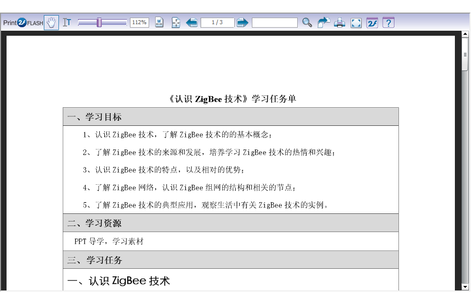Viewport: 471px width, 297px height.
Task: Toggle full screen mode
Action: [356, 23]
